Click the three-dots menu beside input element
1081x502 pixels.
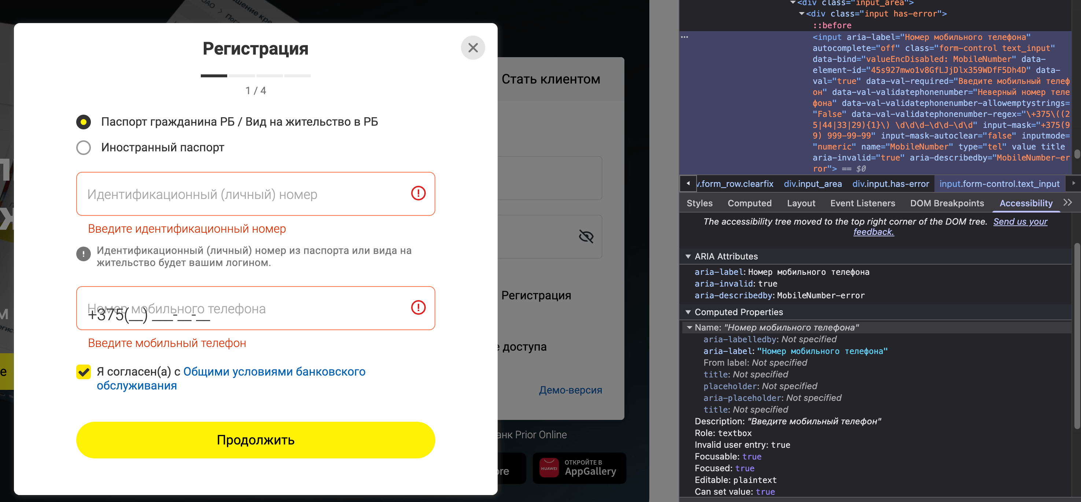685,37
